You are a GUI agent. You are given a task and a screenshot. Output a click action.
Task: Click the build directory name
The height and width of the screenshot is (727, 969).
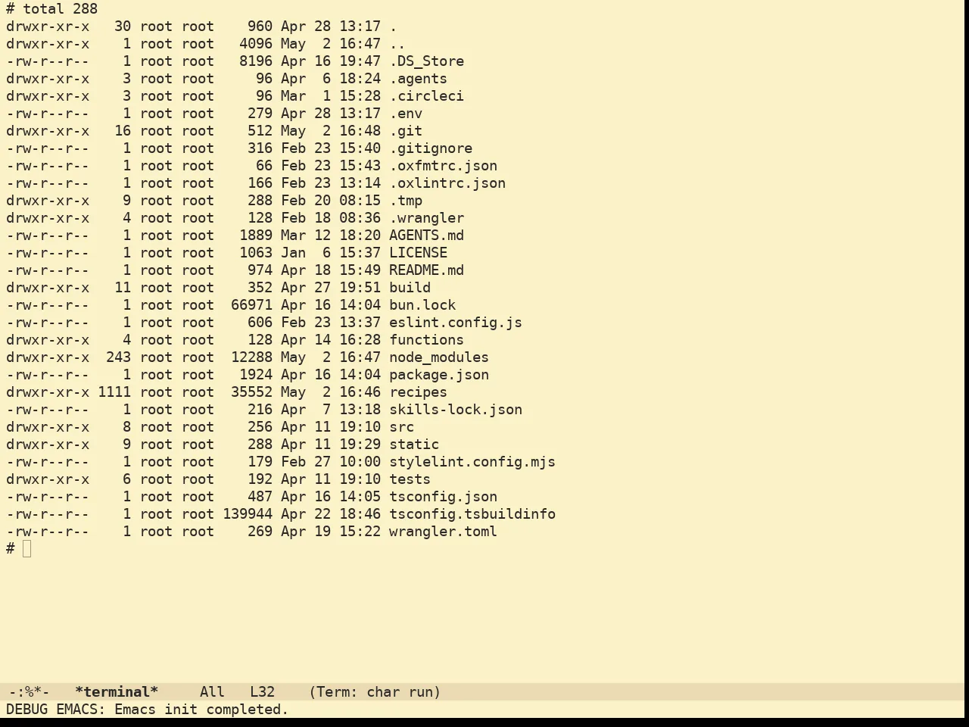[410, 288]
